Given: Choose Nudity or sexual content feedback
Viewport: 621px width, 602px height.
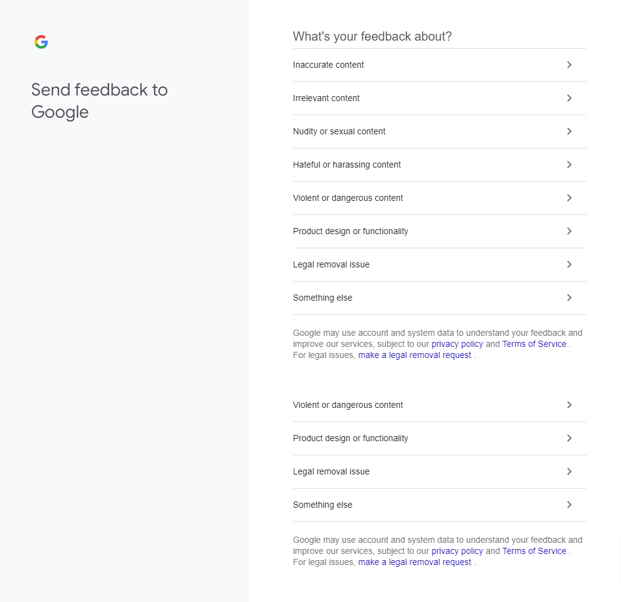Looking at the screenshot, I should 440,131.
